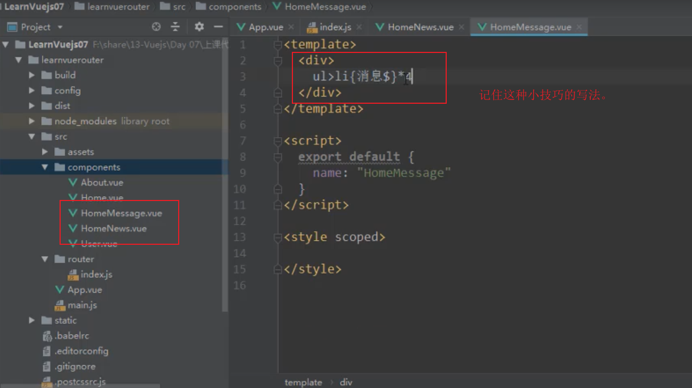Collapse the LearnVuejs07 project root

(6, 45)
